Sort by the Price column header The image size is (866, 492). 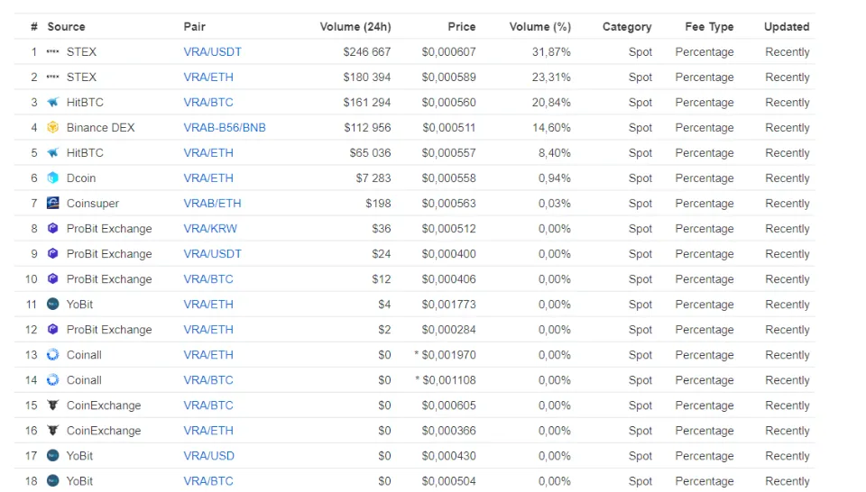462,26
